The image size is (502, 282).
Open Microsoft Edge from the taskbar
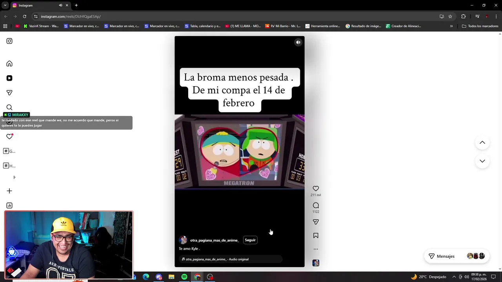click(146, 277)
